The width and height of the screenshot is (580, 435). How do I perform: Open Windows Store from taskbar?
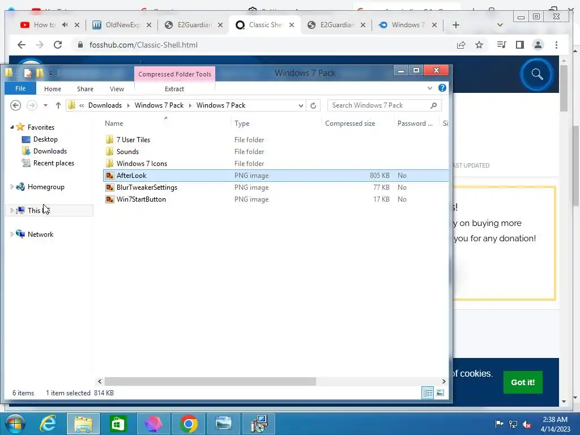(118, 424)
